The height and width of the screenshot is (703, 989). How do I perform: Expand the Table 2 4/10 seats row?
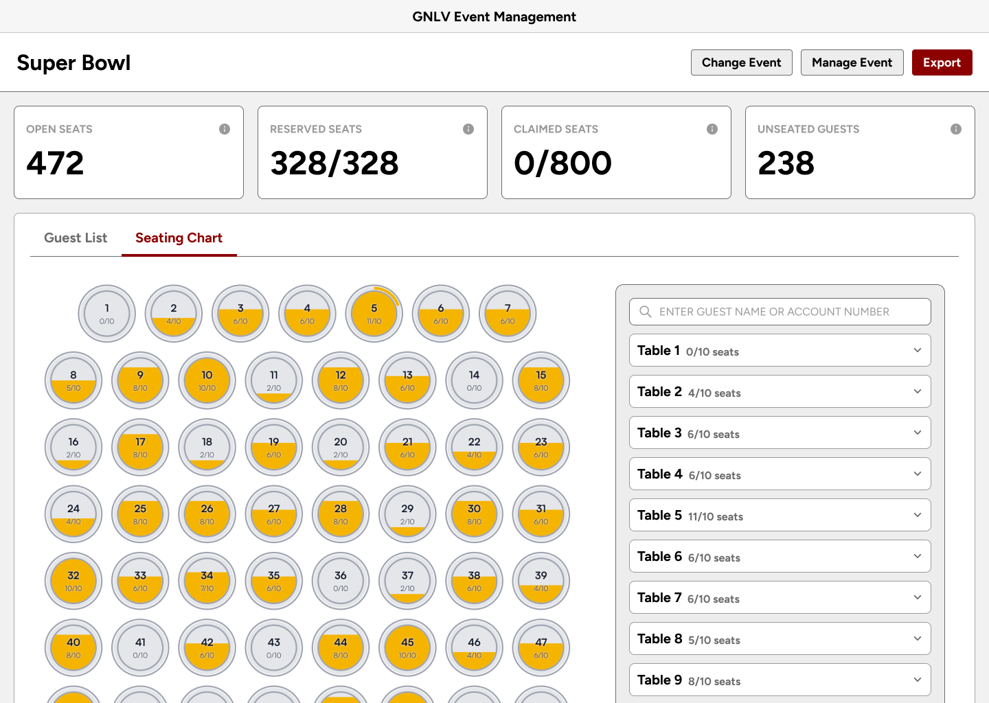[x=780, y=391]
